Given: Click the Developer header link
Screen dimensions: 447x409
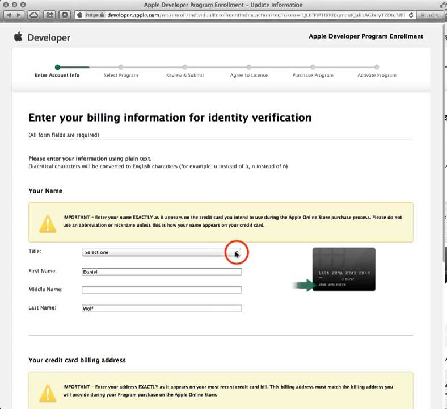Looking at the screenshot, I should coord(49,37).
